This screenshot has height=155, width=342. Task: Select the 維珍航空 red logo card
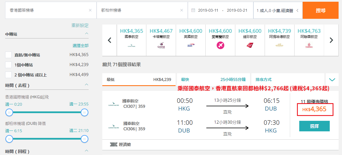[250, 40]
